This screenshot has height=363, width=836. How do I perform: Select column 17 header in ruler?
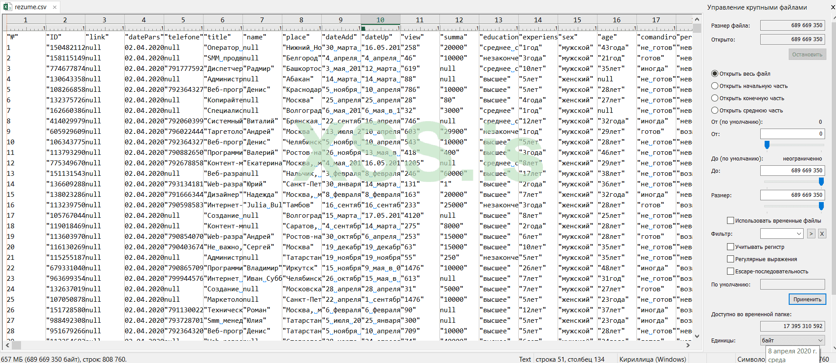656,20
